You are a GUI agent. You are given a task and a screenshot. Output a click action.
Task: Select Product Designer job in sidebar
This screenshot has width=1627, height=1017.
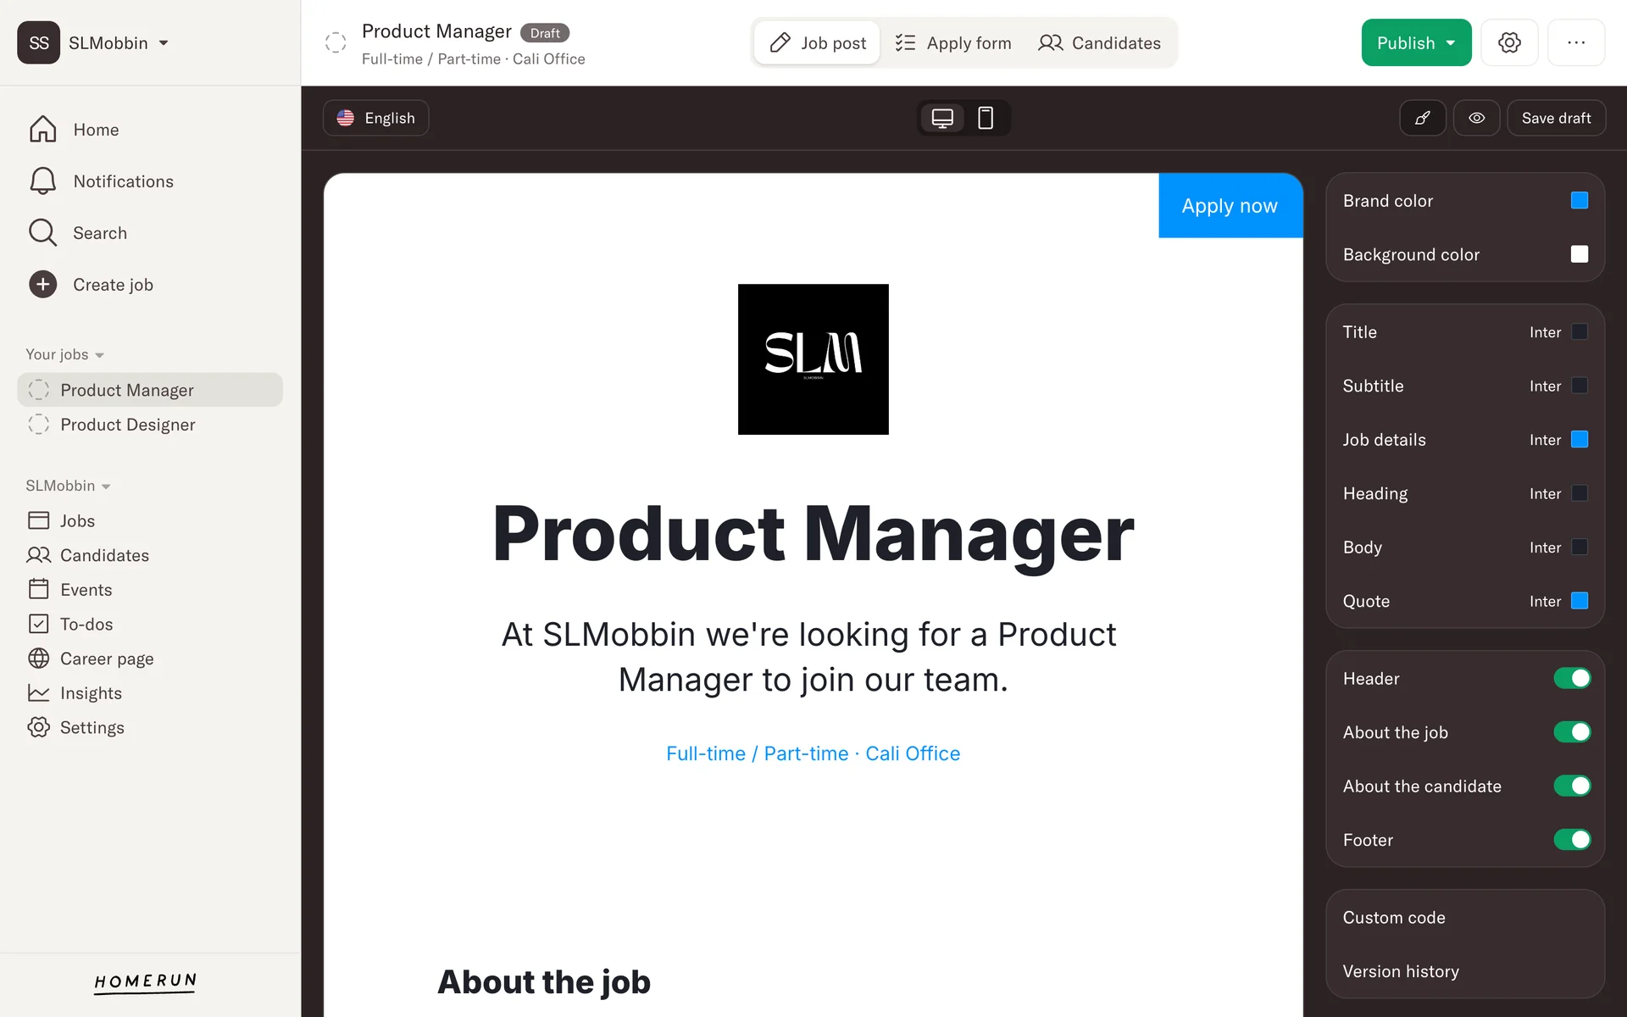pyautogui.click(x=128, y=425)
